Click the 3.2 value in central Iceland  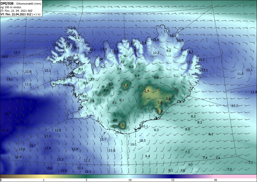coord(126,85)
